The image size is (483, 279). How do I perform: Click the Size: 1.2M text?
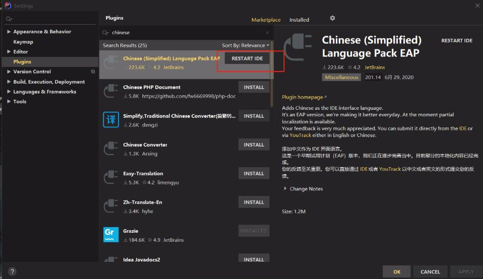coord(293,212)
